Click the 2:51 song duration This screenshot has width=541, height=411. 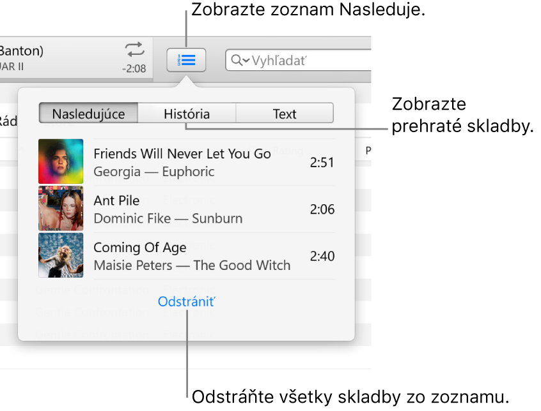click(x=322, y=163)
